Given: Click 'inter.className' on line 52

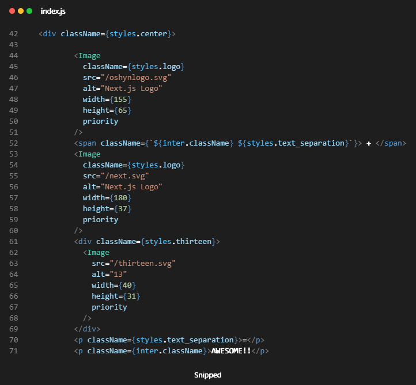Looking at the screenshot, I should tap(196, 143).
